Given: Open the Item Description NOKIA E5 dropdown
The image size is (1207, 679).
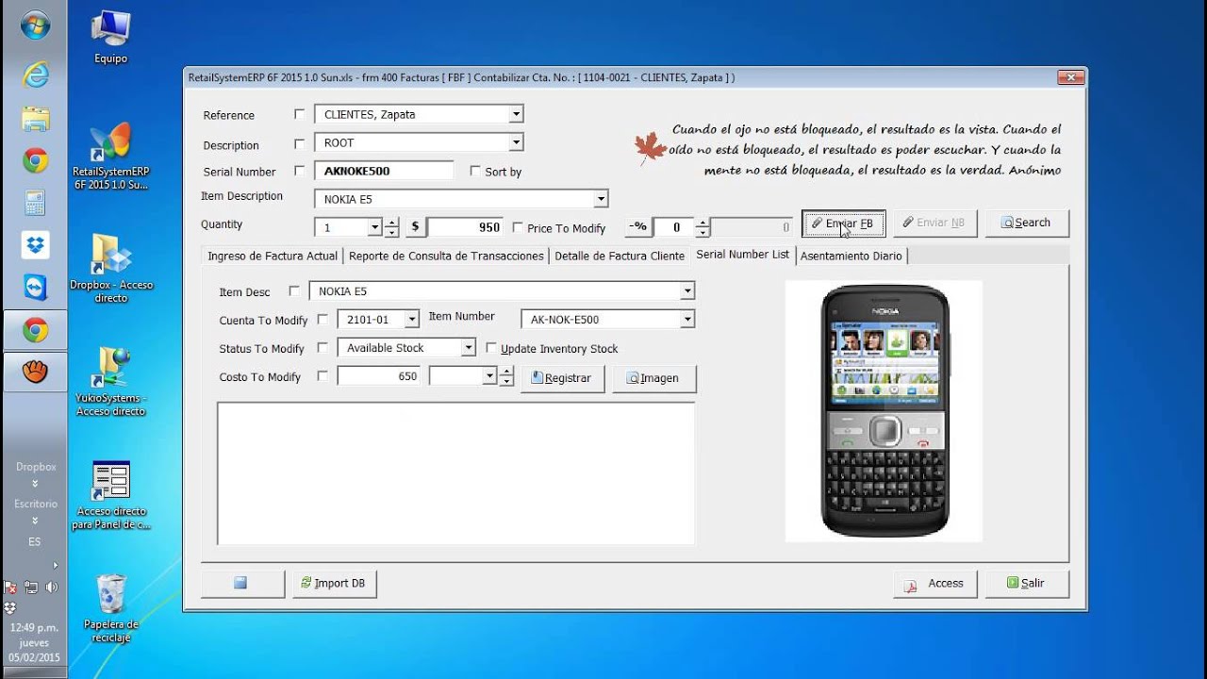Looking at the screenshot, I should (601, 199).
